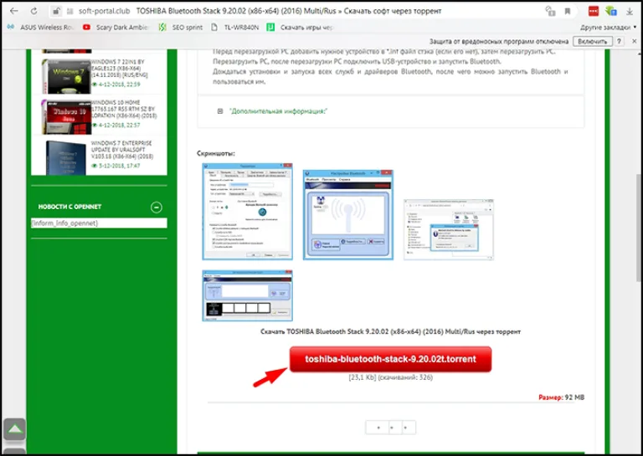
Task: Open the 'Настройки Bluetooth' screenshot thumbnail
Action: coord(348,215)
